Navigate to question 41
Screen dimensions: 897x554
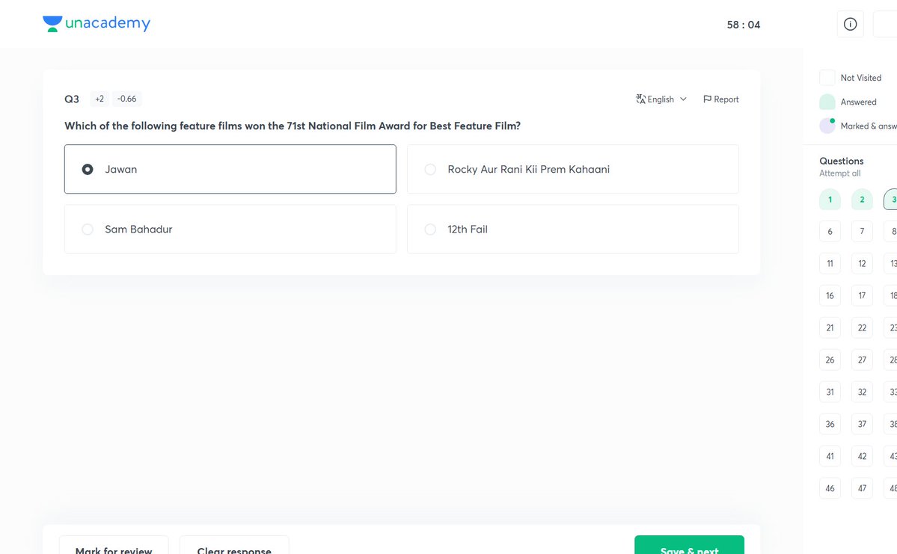(830, 455)
